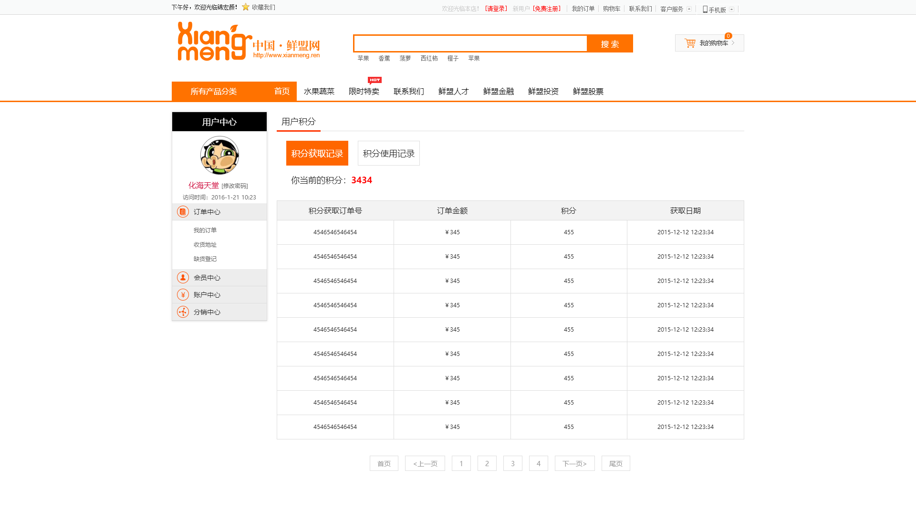Click the mobile phone version icon

click(x=705, y=10)
